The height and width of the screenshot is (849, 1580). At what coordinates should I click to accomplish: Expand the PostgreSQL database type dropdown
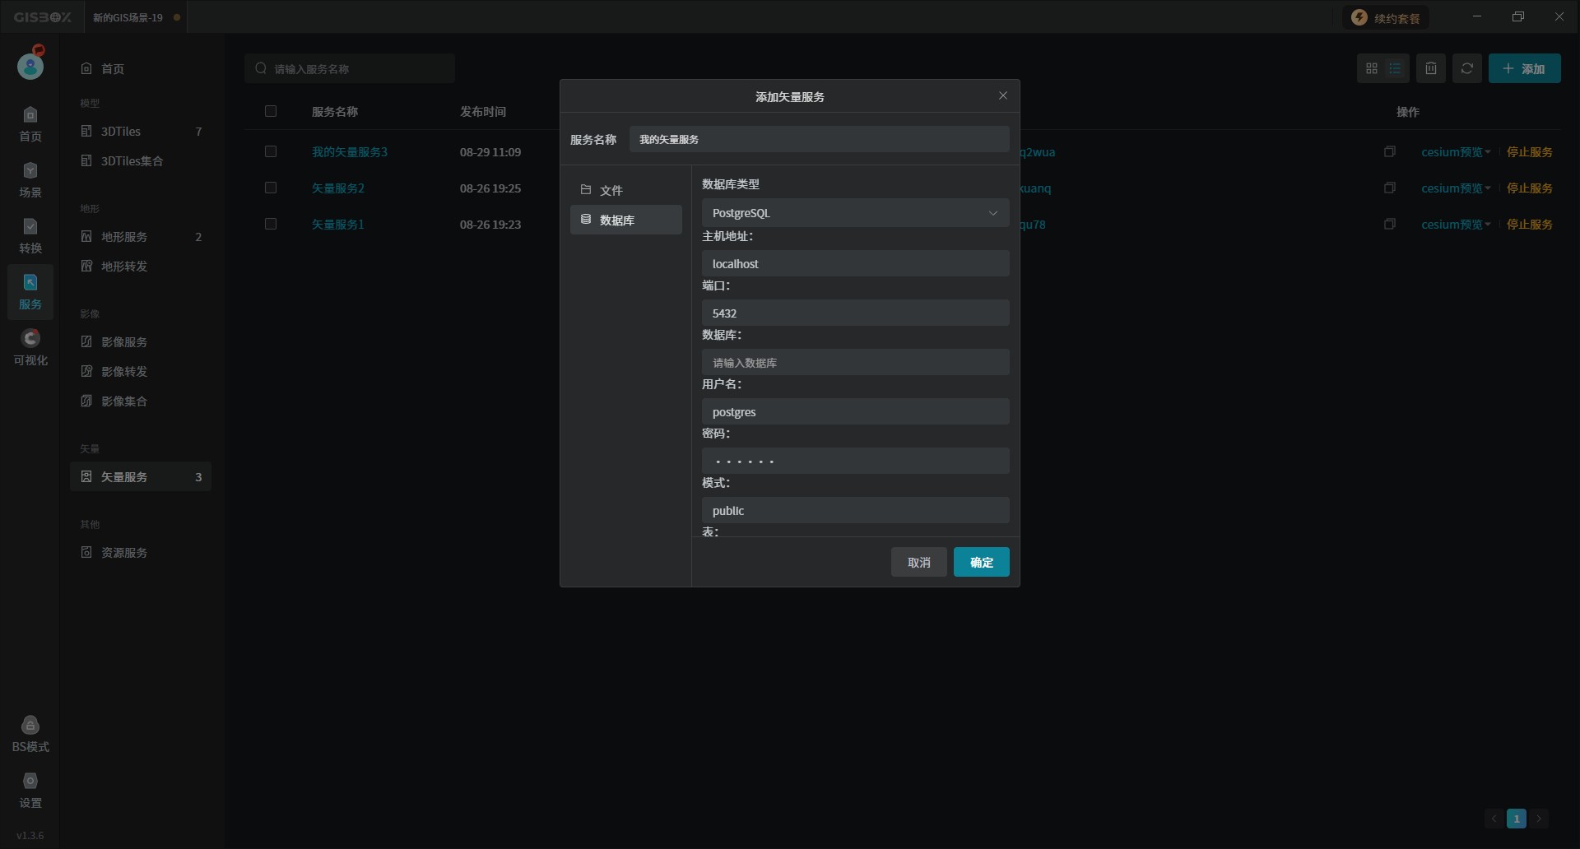pos(855,213)
